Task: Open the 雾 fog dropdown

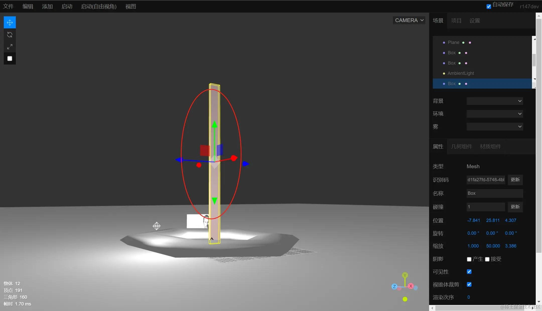Action: 495,127
